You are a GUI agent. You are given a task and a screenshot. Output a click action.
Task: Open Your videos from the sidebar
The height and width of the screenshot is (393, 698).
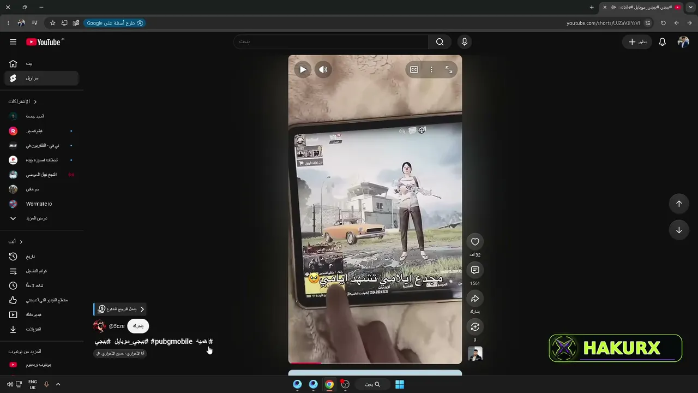(x=41, y=315)
